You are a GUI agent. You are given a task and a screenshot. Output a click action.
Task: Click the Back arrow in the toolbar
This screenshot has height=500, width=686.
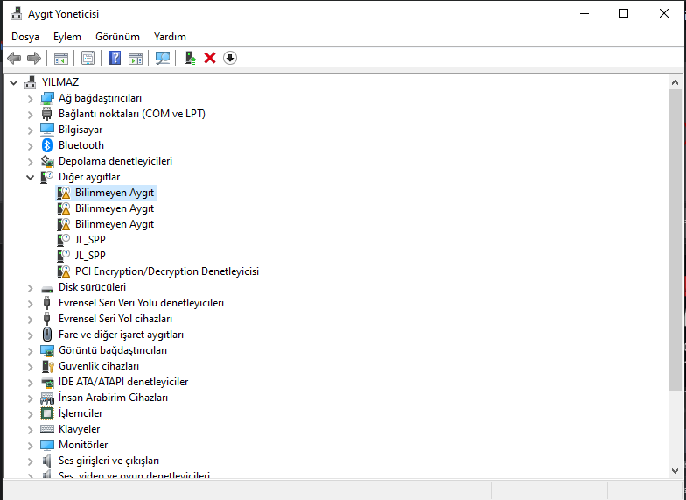pos(14,58)
